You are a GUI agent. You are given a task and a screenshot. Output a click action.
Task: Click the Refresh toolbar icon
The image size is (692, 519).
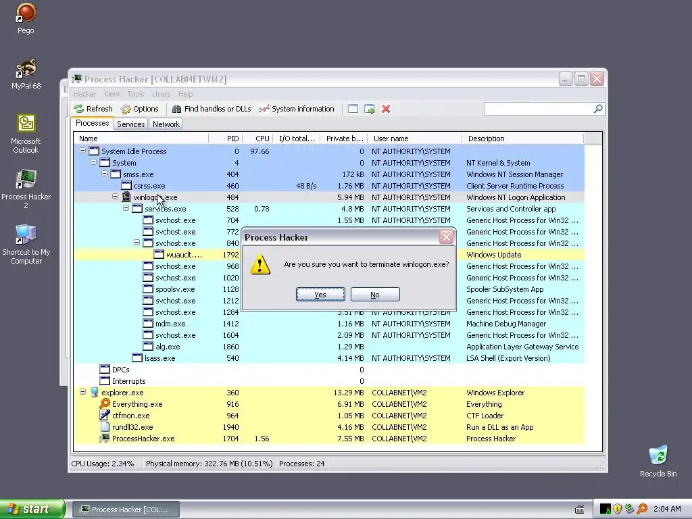79,109
